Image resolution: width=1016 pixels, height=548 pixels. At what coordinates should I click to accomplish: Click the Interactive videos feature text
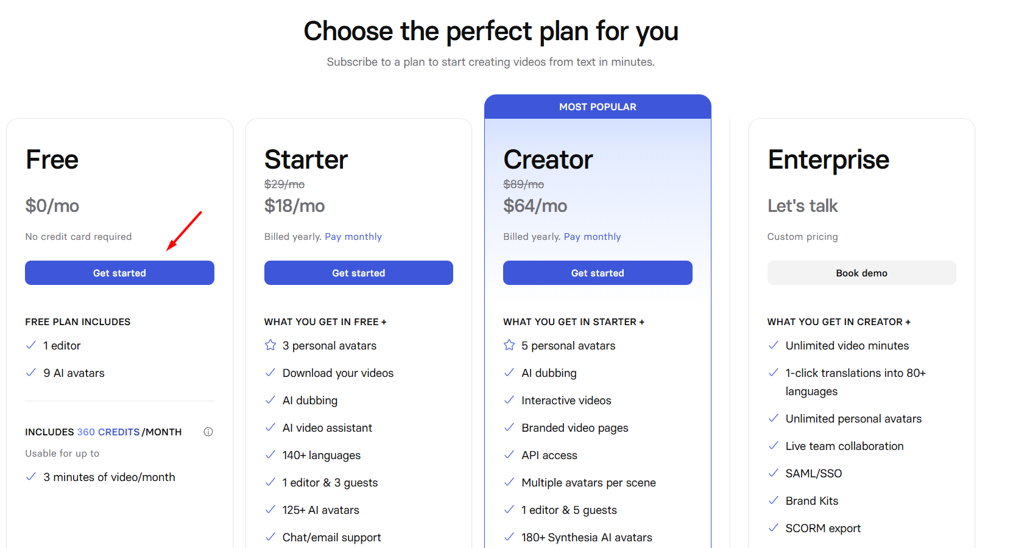(x=566, y=400)
